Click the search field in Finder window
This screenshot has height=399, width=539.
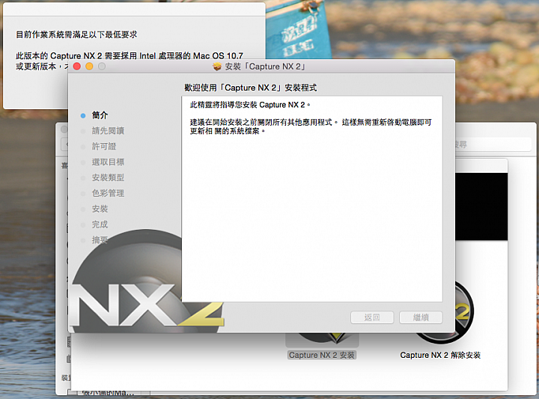[493, 144]
